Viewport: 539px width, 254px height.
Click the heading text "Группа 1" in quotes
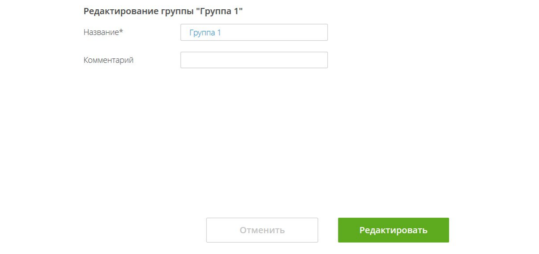click(x=227, y=11)
